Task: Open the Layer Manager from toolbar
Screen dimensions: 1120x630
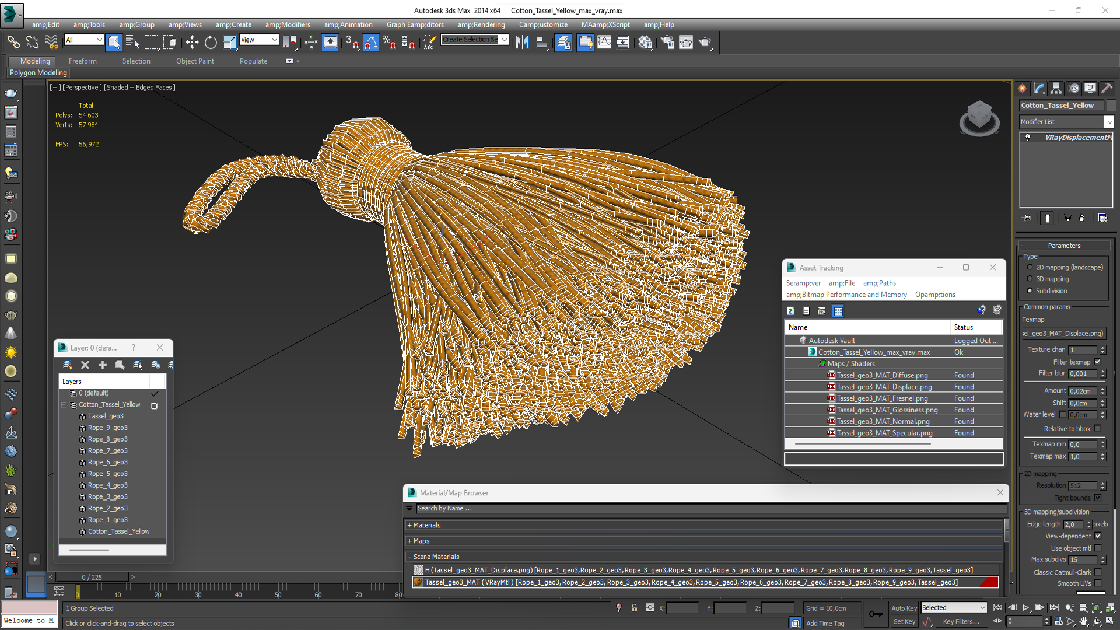Action: coord(563,42)
